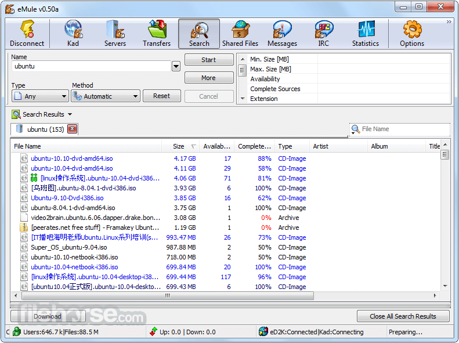Sort results by Availability column
The image size is (459, 343).
[x=217, y=146]
